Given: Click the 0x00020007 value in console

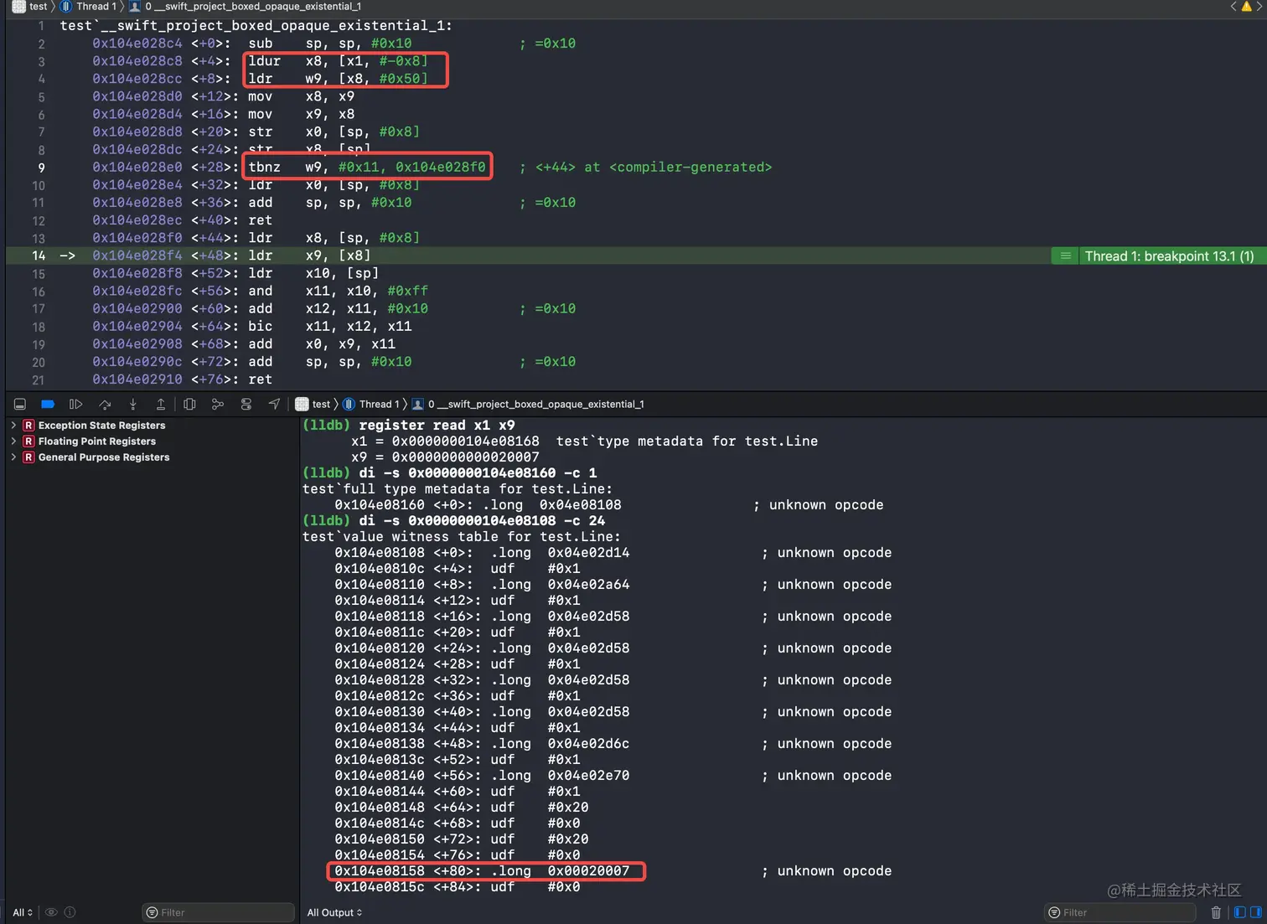Looking at the screenshot, I should [x=588, y=871].
